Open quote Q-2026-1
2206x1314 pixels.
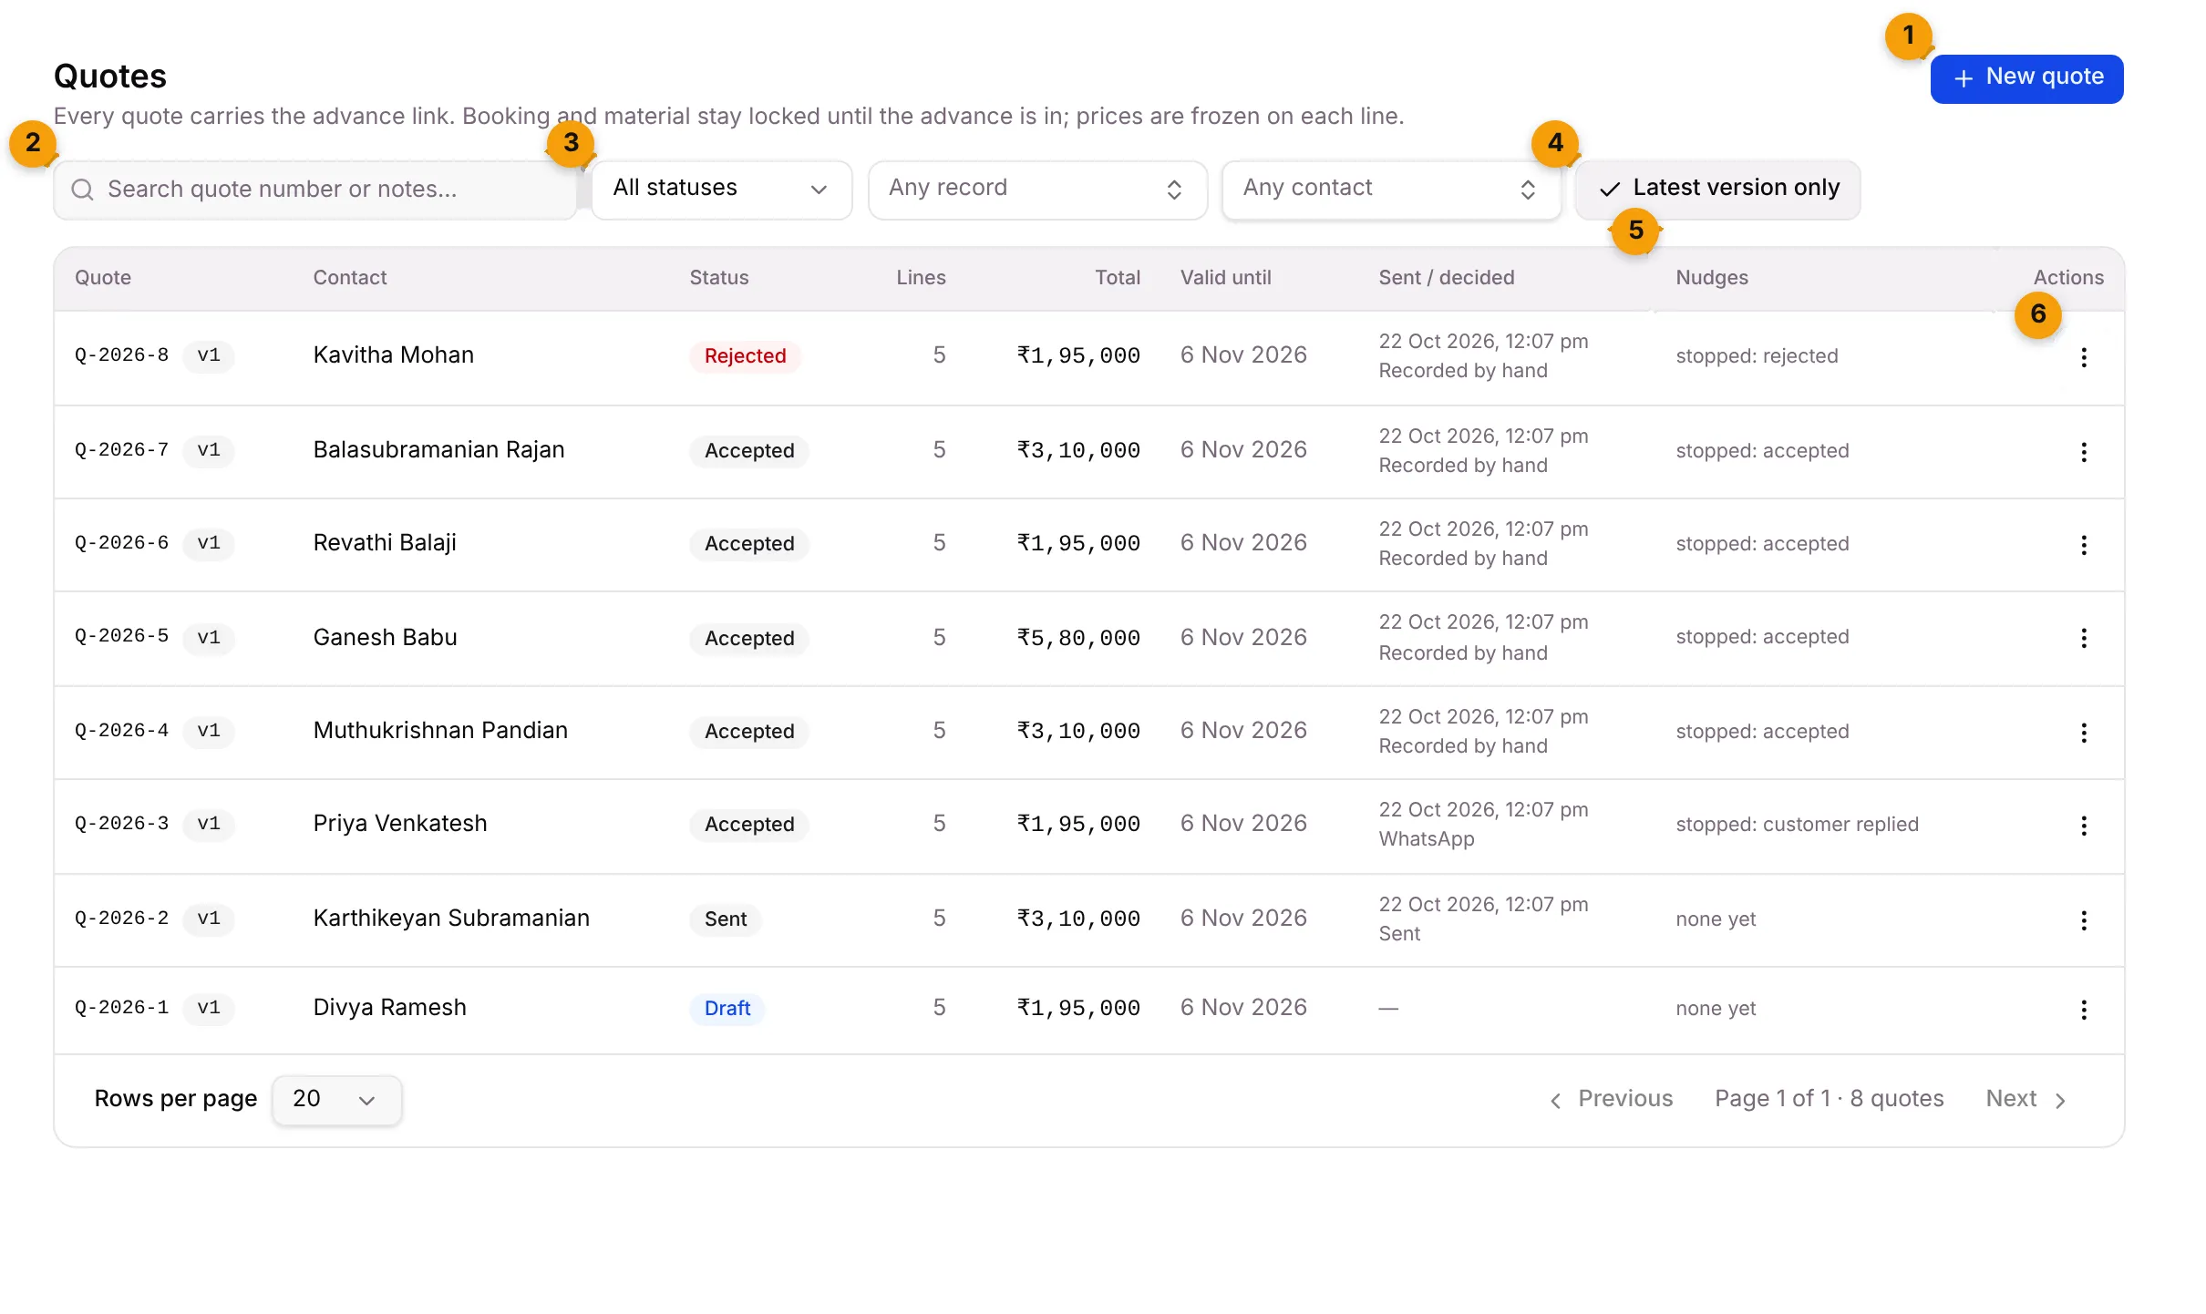[x=122, y=1008]
